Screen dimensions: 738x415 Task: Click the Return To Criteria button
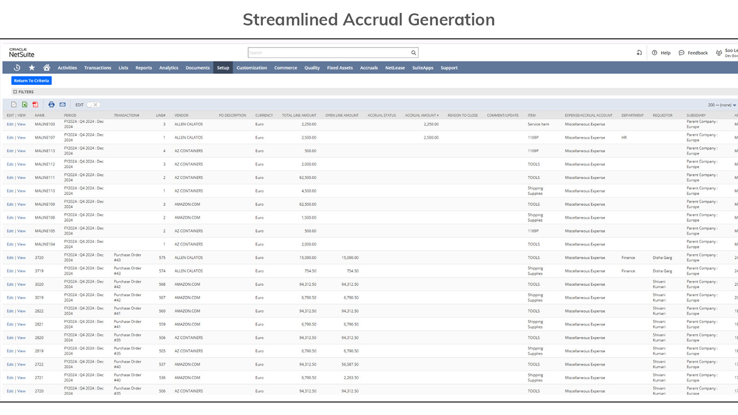(x=31, y=81)
